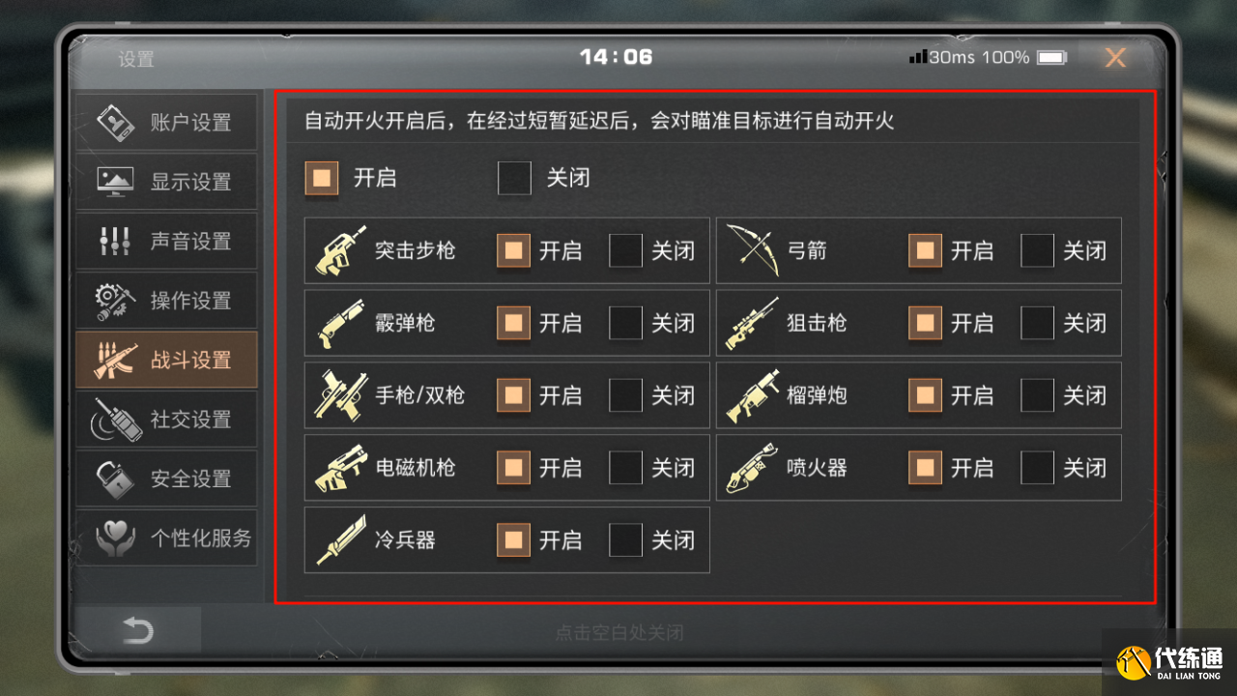Image resolution: width=1237 pixels, height=696 pixels.
Task: Disable auto-fire with the top 关闭 checkbox
Action: point(514,179)
